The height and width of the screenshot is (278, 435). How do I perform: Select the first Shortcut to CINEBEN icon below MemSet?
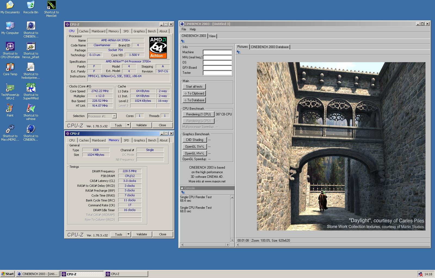(x=31, y=30)
